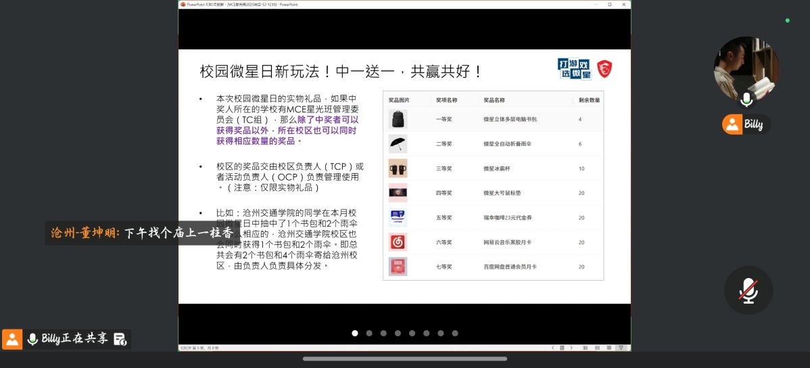Image resolution: width=810 pixels, height=368 pixels.
Task: Tap the green microphone icon in sharing bar
Action: point(32,339)
